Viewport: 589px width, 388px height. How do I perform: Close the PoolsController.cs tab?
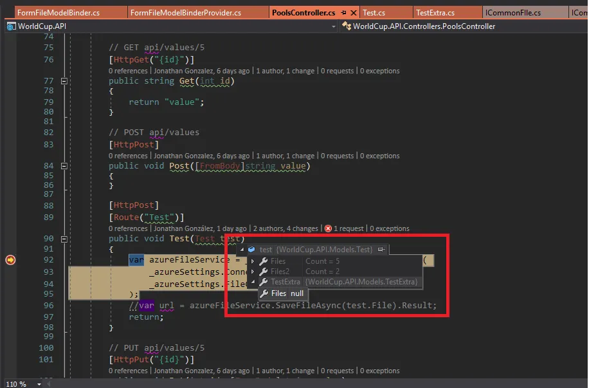(x=354, y=13)
